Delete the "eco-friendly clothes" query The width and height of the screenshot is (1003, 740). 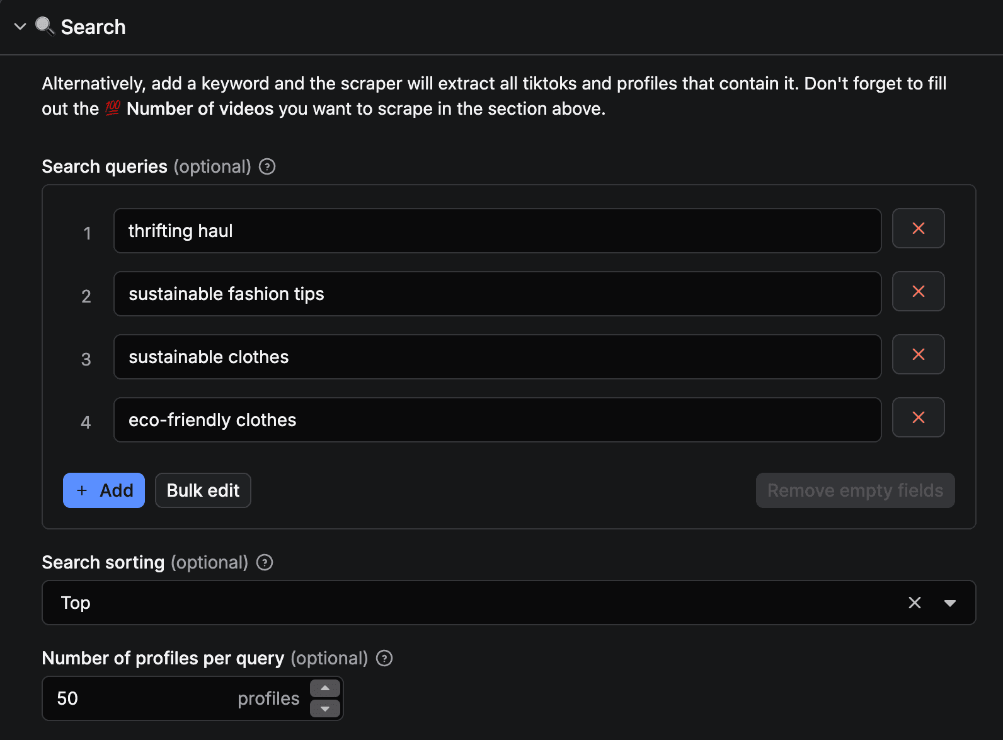[x=918, y=417]
